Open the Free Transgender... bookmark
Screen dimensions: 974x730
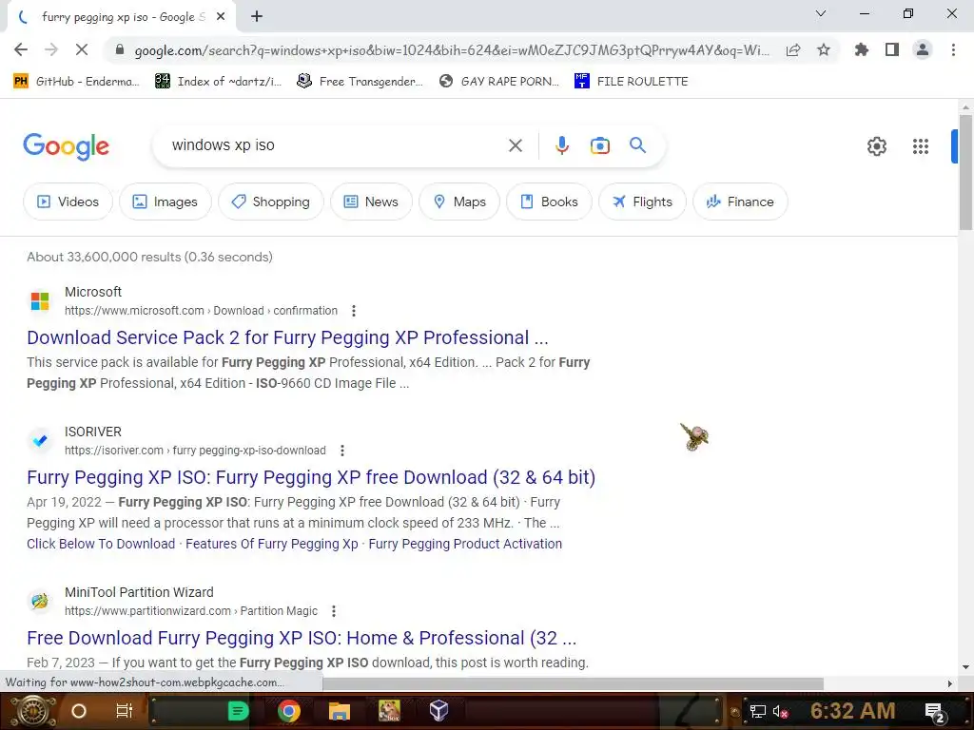click(360, 82)
